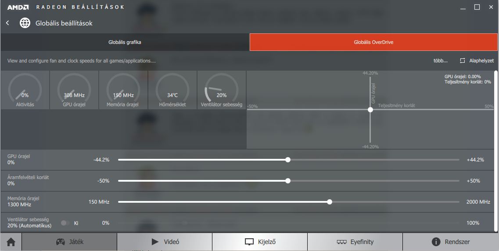Click the Ventilátor sebesség slider track
This screenshot has width=499, height=251.
(289, 223)
